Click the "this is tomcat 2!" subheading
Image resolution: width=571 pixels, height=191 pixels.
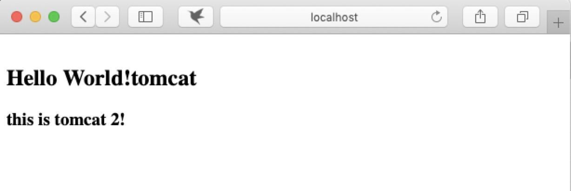click(66, 120)
